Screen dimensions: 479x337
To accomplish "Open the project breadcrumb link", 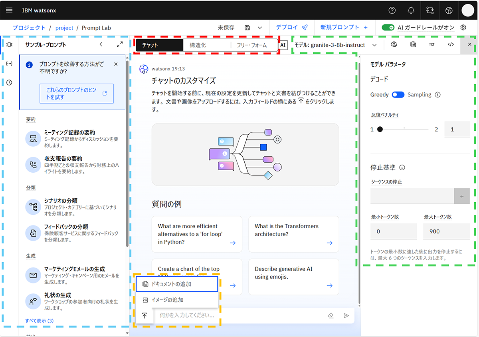I will tap(64, 28).
